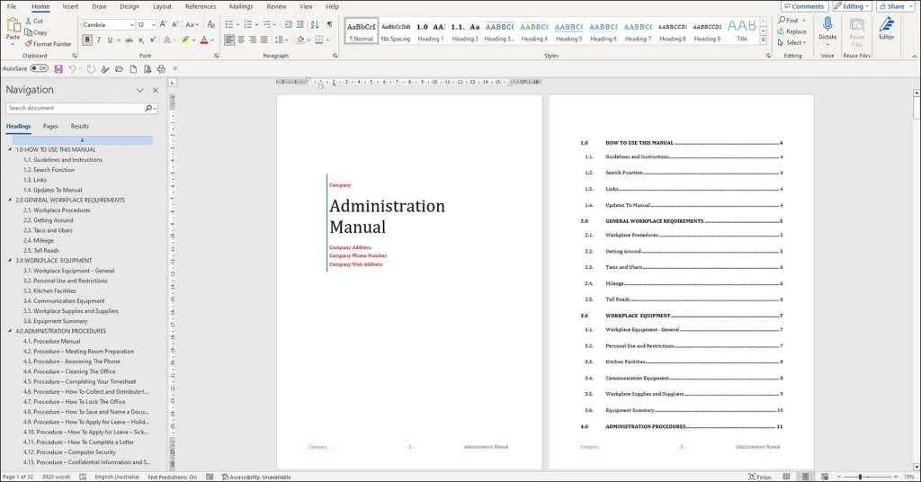
Task: Activate the Format Painter tool
Action: (x=48, y=44)
